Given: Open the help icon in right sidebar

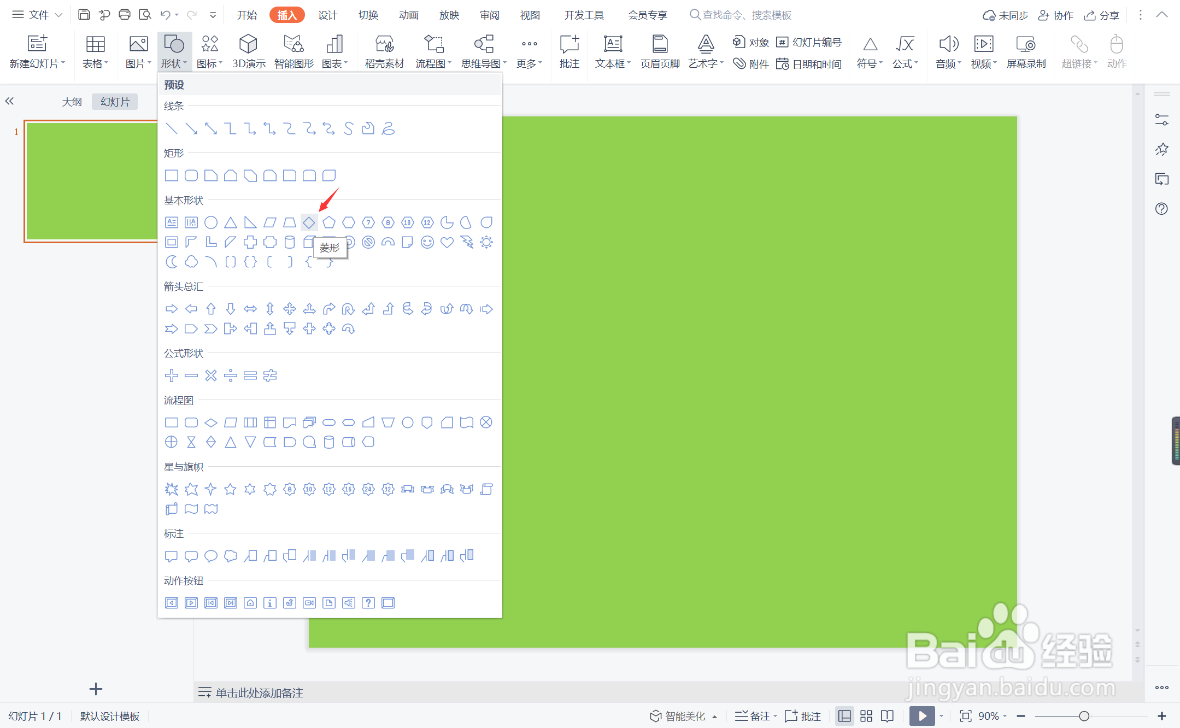Looking at the screenshot, I should coord(1161,208).
